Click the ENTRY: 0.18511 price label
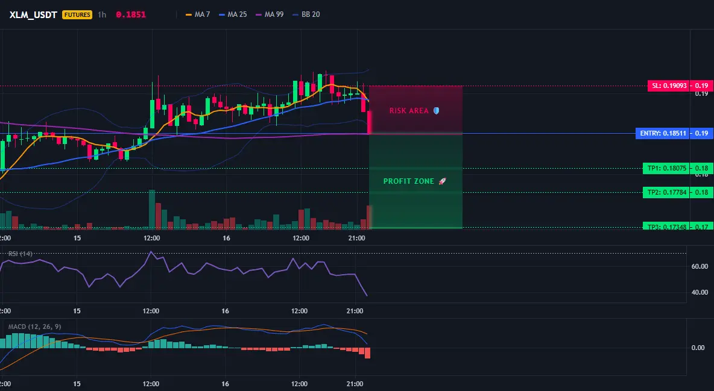Viewport: 714px width, 391px height. pyautogui.click(x=663, y=133)
